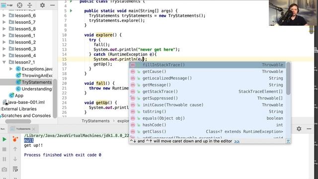
Task: Switch to TryStatements run tab
Action: [23, 129]
